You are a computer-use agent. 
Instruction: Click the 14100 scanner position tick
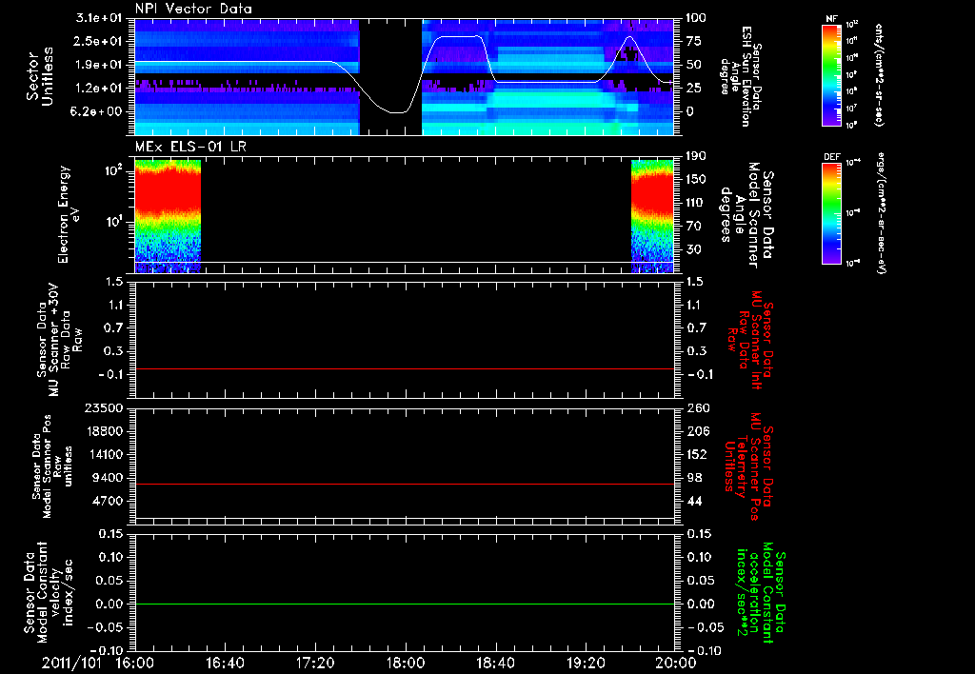pos(103,454)
